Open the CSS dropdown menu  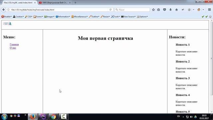[x=29, y=17]
